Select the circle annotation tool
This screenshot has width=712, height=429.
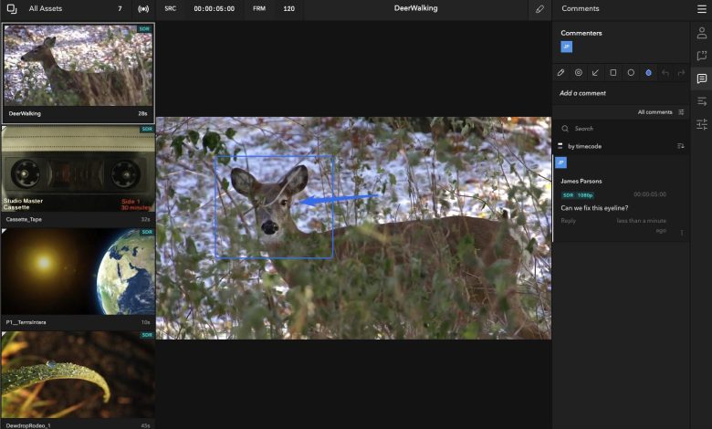click(631, 72)
